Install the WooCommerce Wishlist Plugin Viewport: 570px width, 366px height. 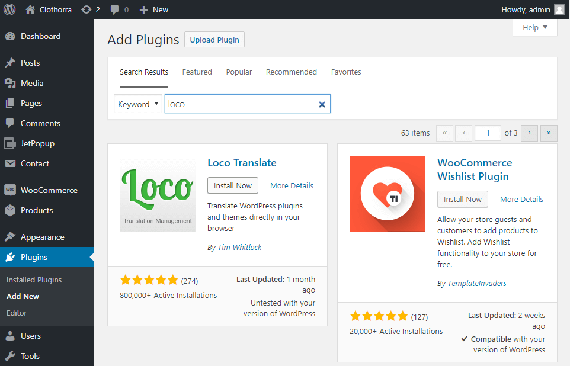(x=462, y=199)
